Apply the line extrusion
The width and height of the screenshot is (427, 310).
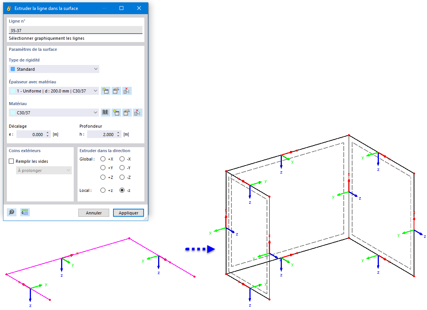(128, 213)
